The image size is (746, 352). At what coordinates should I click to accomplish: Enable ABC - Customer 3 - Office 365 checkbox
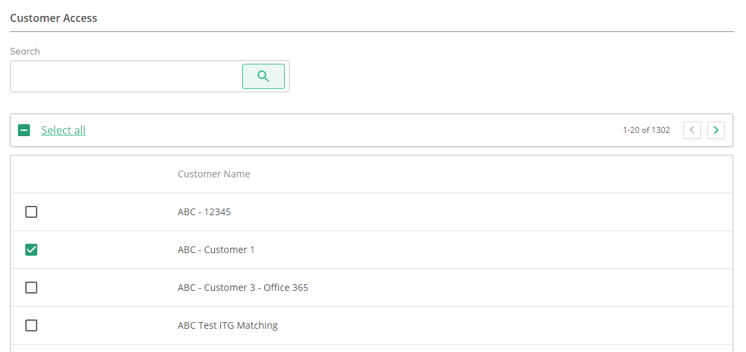31,288
